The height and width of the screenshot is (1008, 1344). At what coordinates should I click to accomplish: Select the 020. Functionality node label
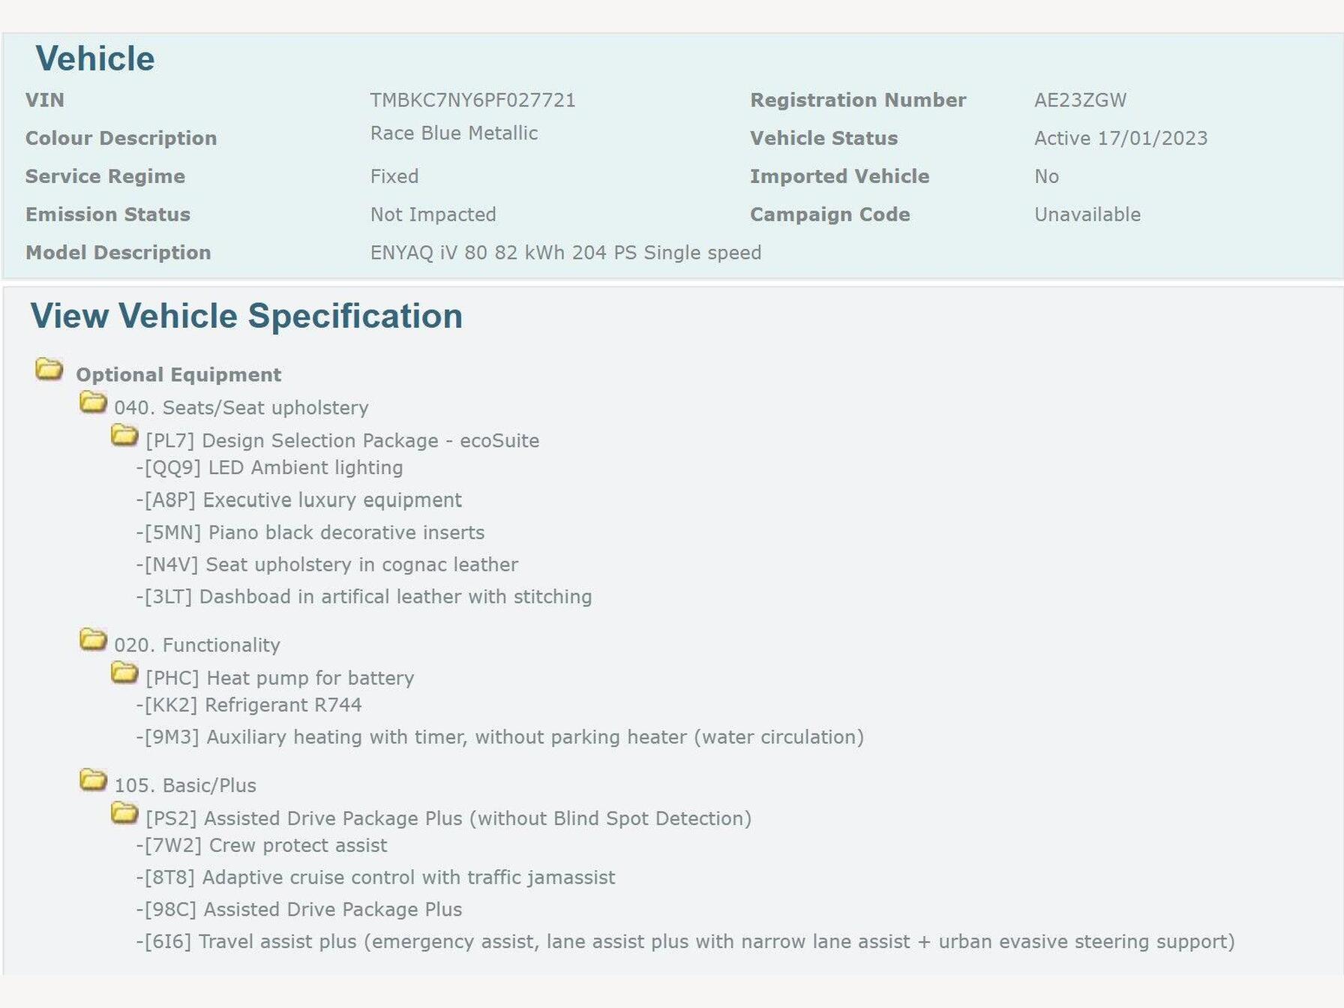196,646
